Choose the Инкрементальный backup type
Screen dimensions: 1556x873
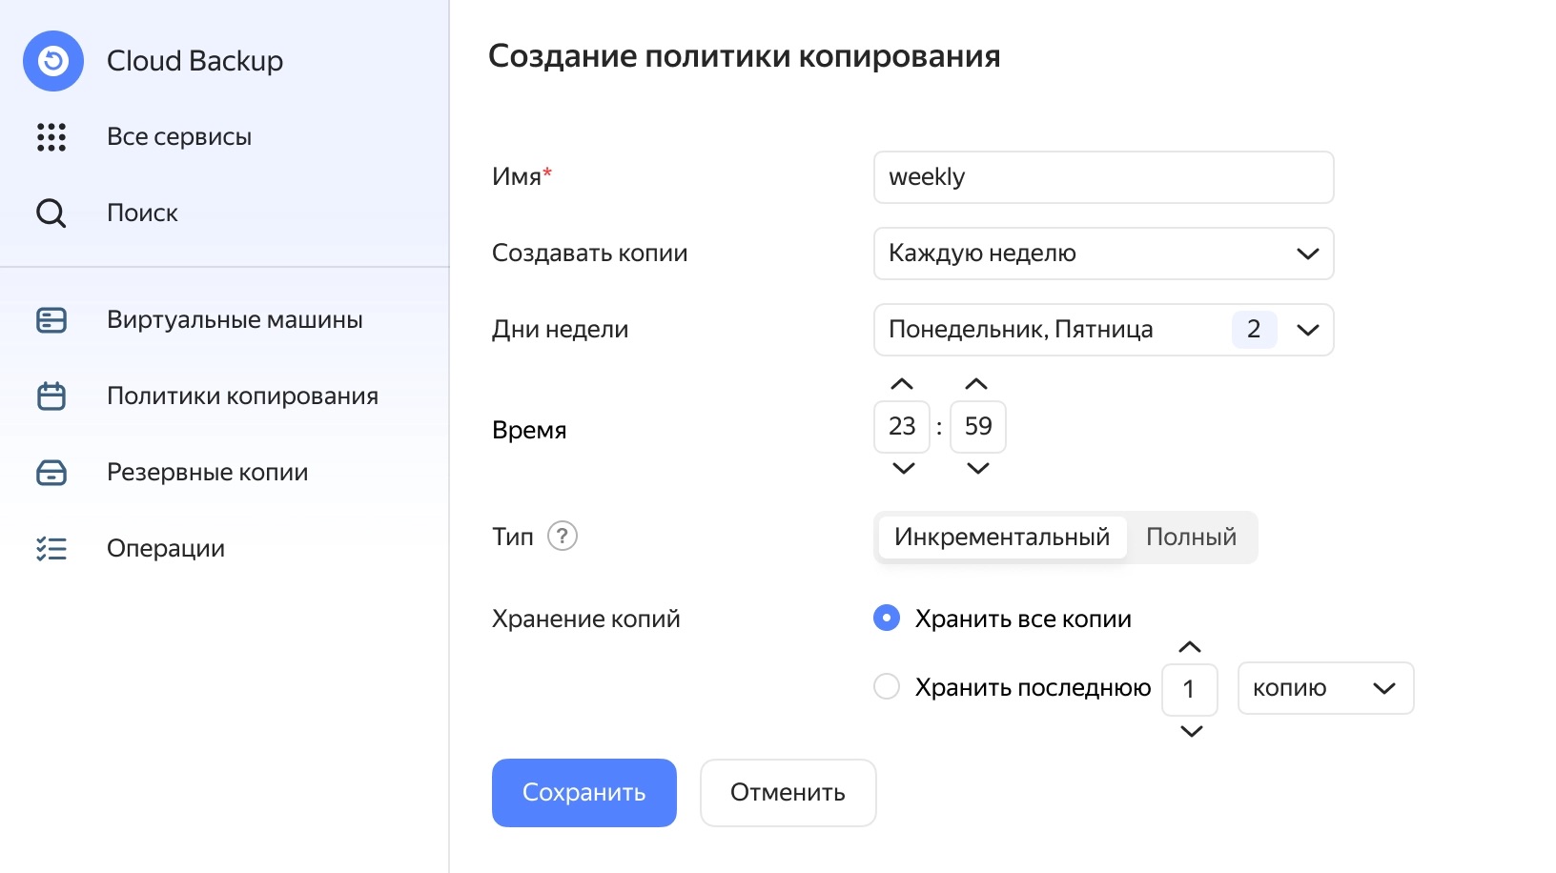(x=1001, y=538)
